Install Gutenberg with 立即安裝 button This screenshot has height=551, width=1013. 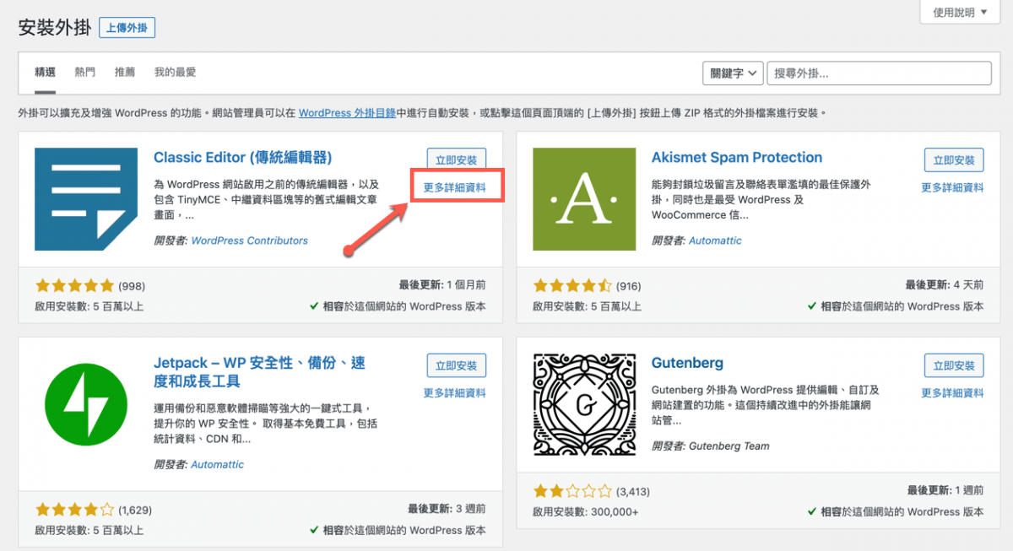point(954,365)
